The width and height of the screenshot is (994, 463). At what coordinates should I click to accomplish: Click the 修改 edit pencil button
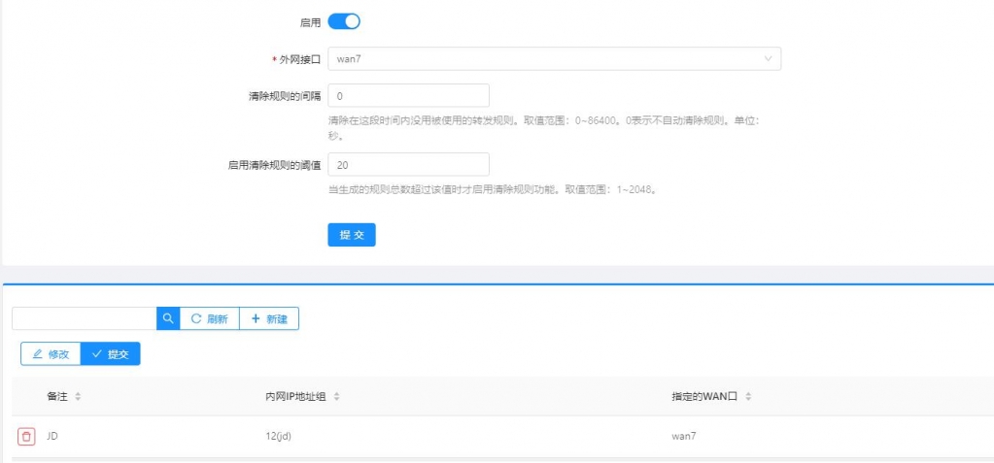(51, 354)
